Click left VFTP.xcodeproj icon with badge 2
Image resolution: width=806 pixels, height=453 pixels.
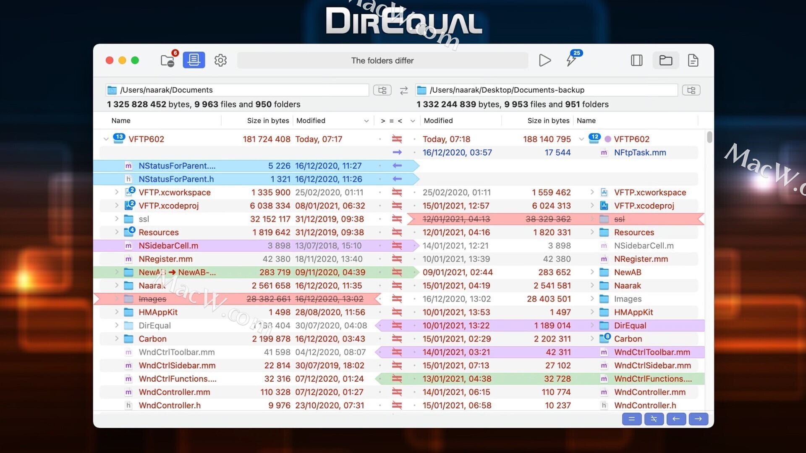pyautogui.click(x=129, y=205)
